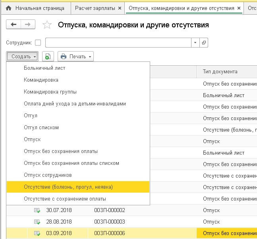This screenshot has height=239, width=257.
Task: Choose Отгул списком menu item
Action: coord(78,128)
